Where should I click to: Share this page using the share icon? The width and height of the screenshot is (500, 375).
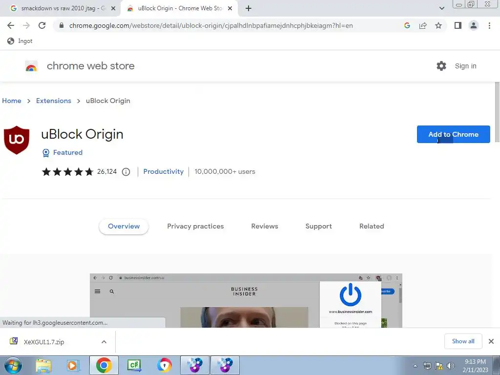(x=423, y=25)
